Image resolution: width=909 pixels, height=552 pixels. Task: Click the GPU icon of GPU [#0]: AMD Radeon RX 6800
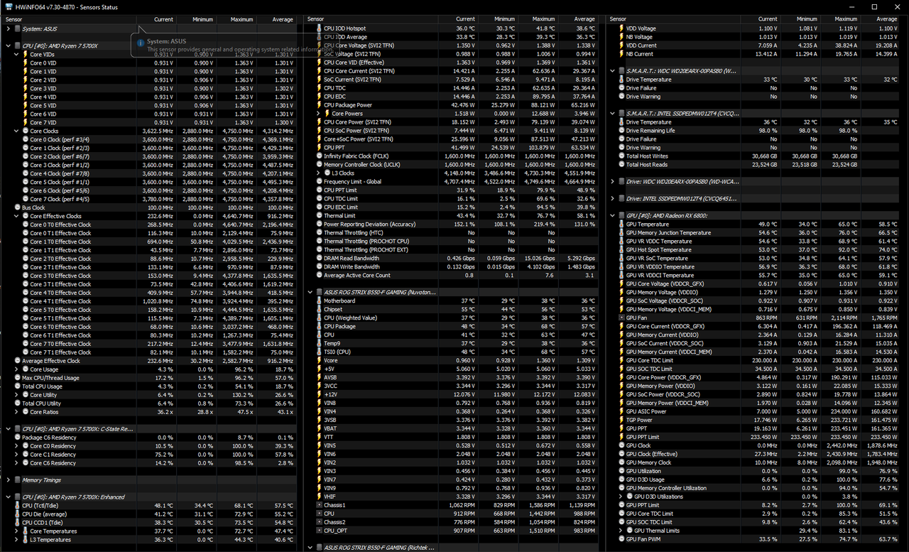pyautogui.click(x=621, y=216)
